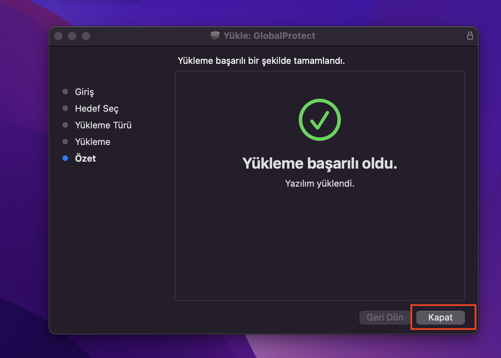Click the lock icon in title bar
This screenshot has height=358, width=501.
[x=470, y=36]
